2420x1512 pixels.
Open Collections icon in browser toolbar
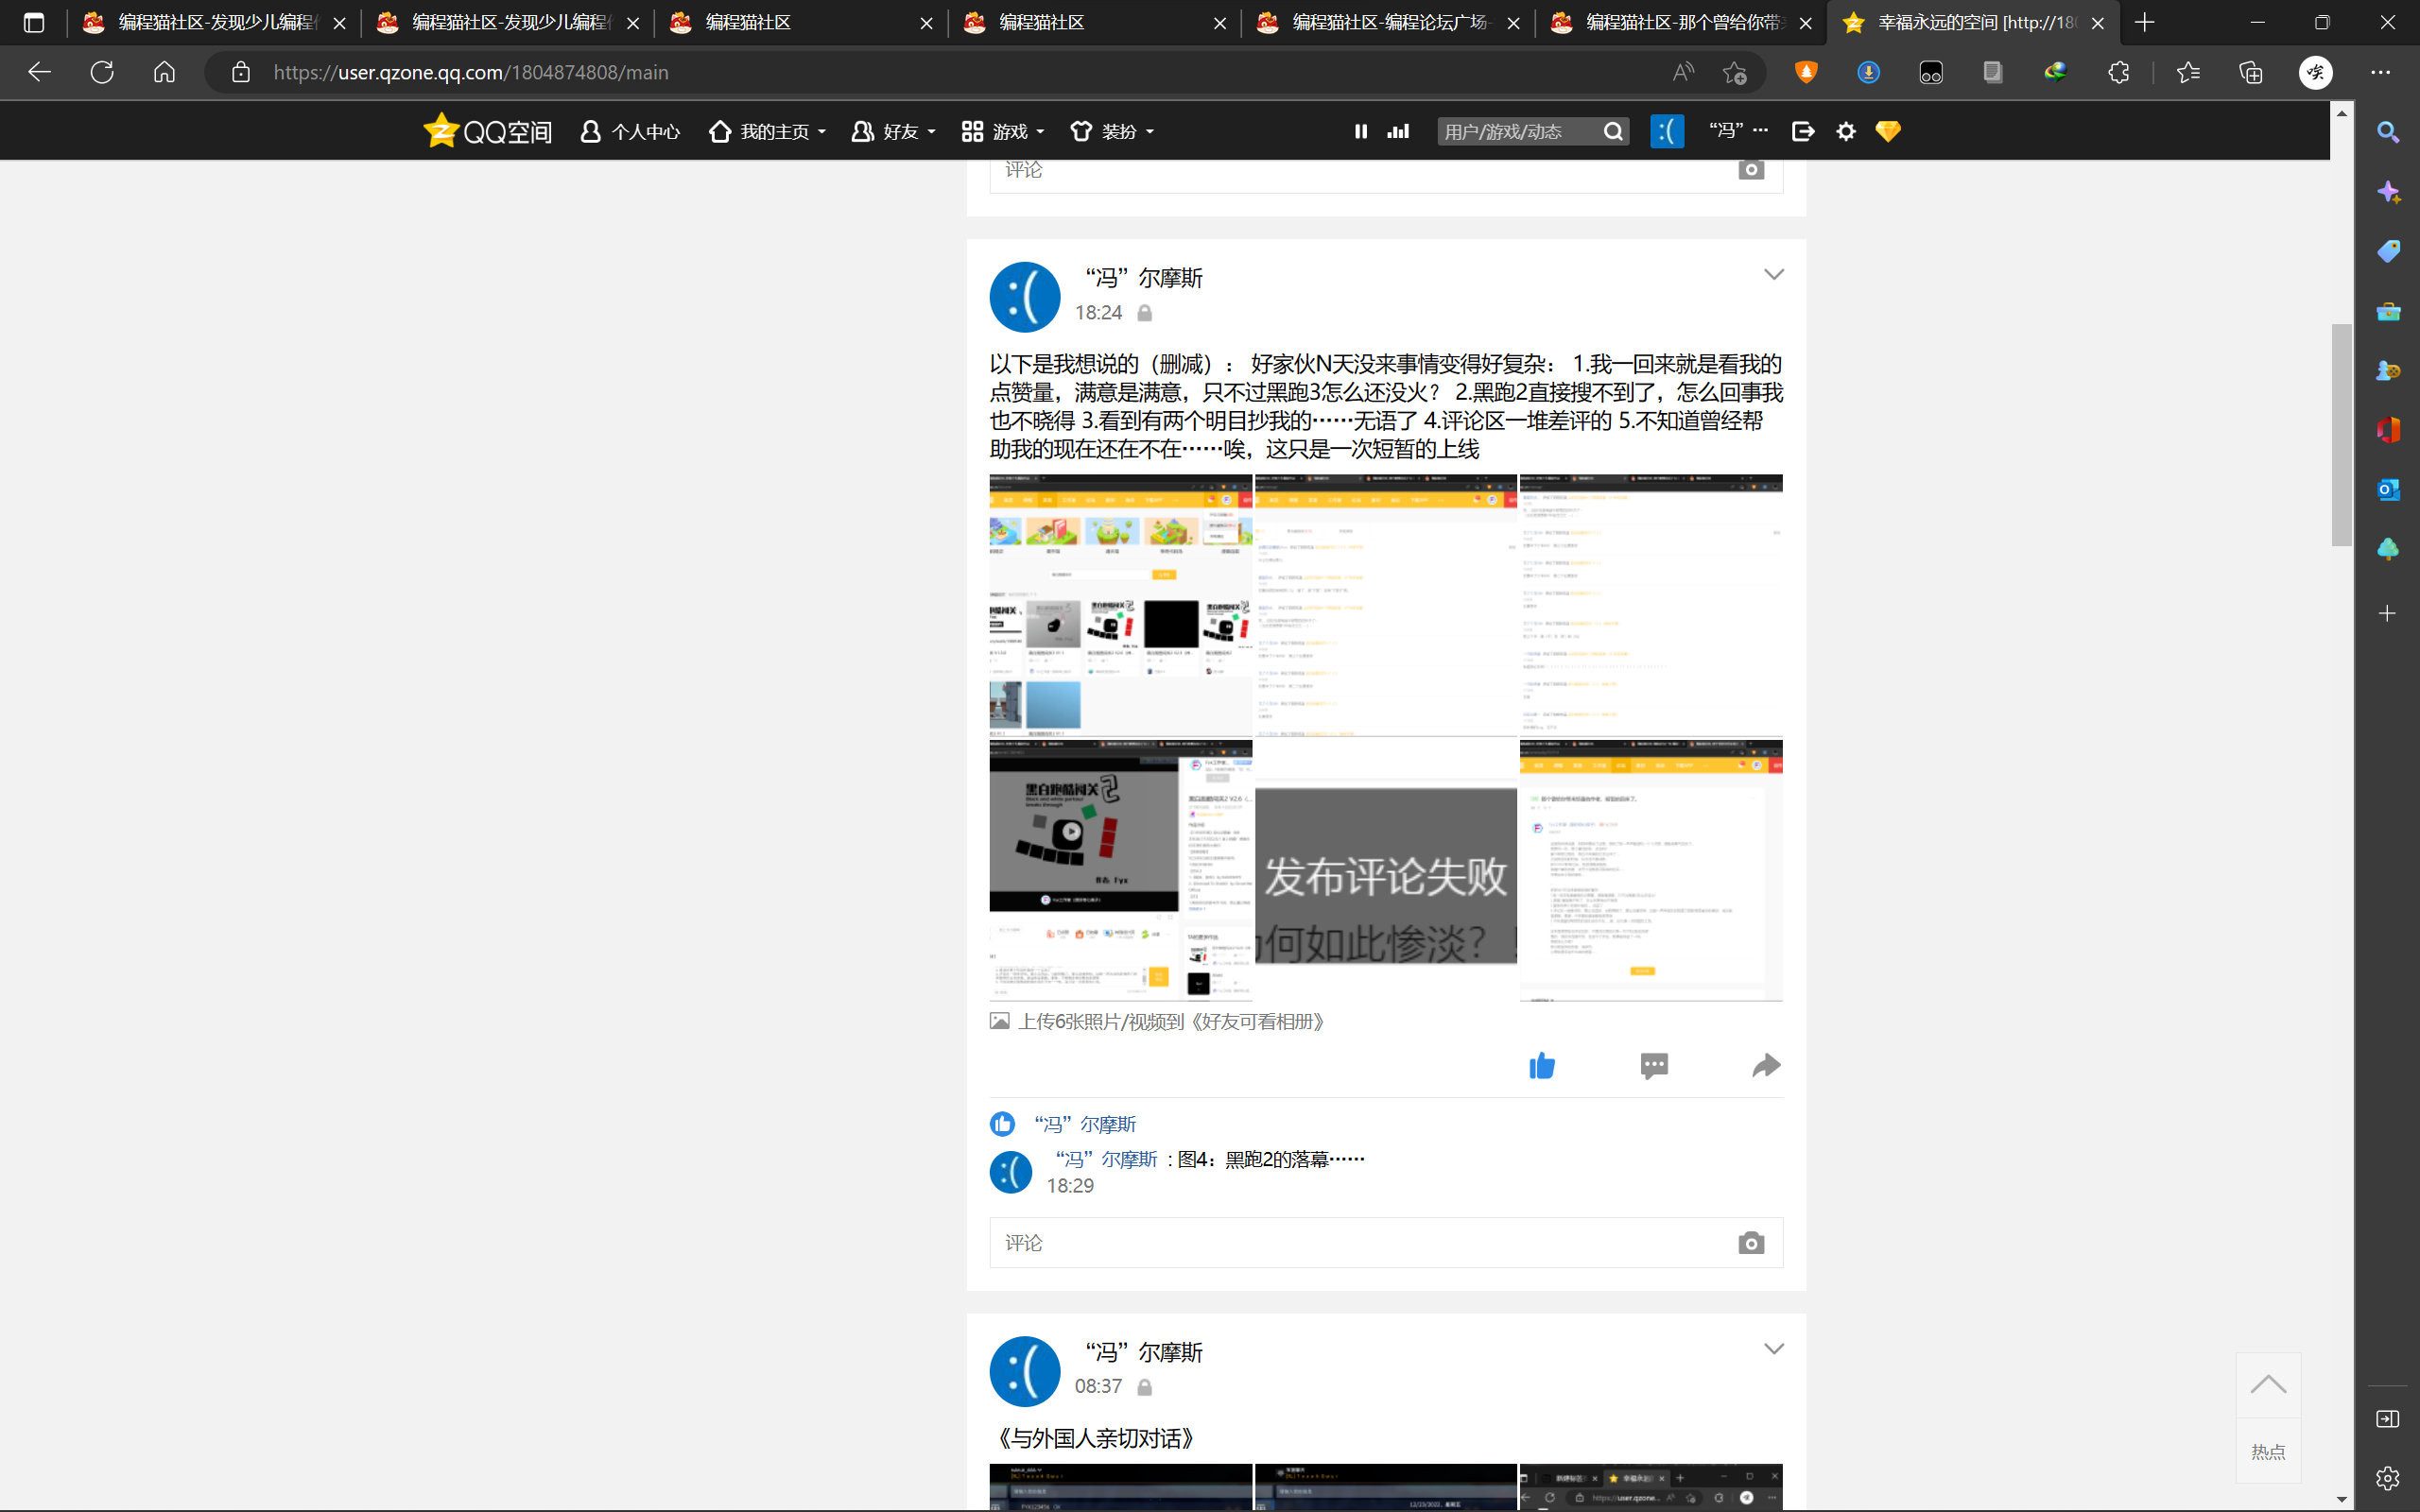[2251, 72]
